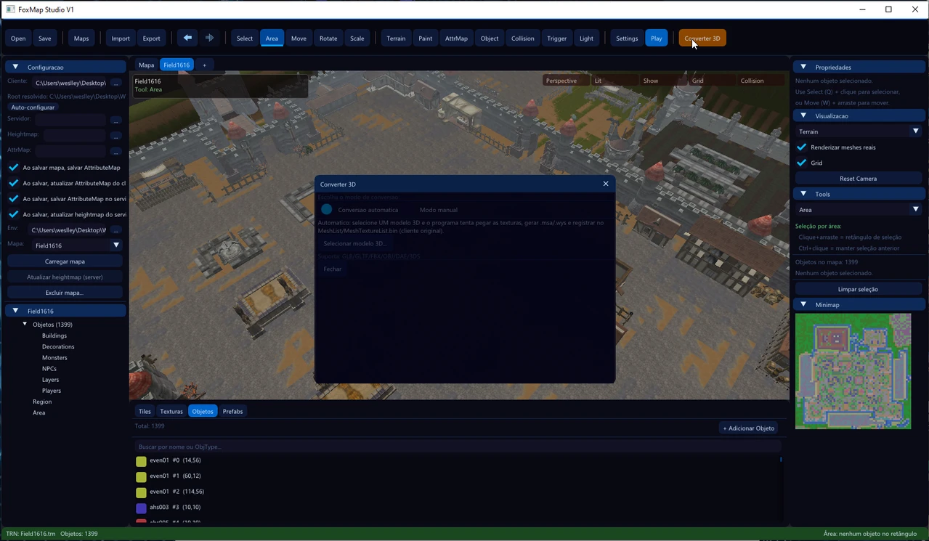Click the Auto-configurar button
This screenshot has width=929, height=541.
coord(33,107)
